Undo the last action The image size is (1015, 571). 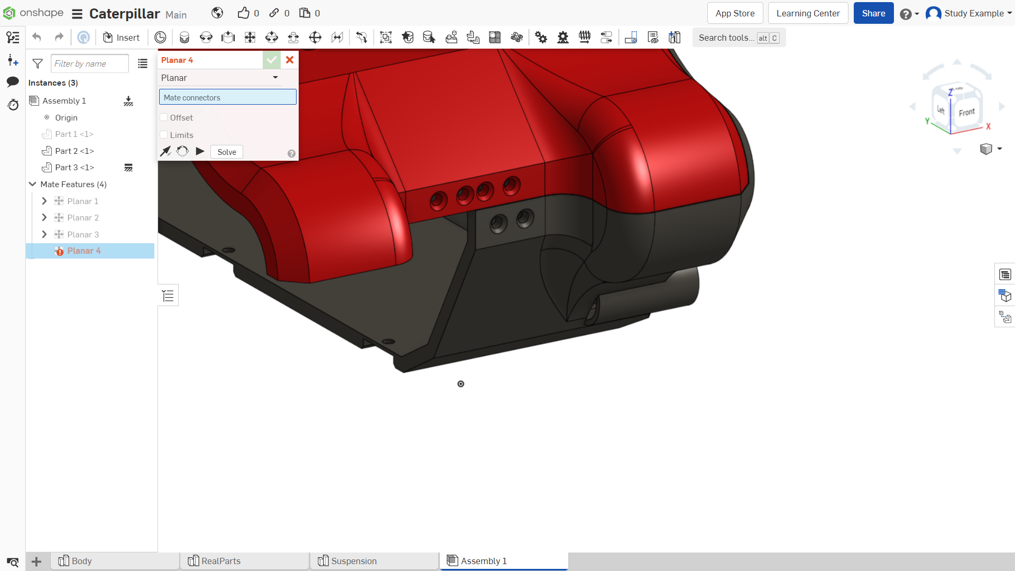click(36, 38)
